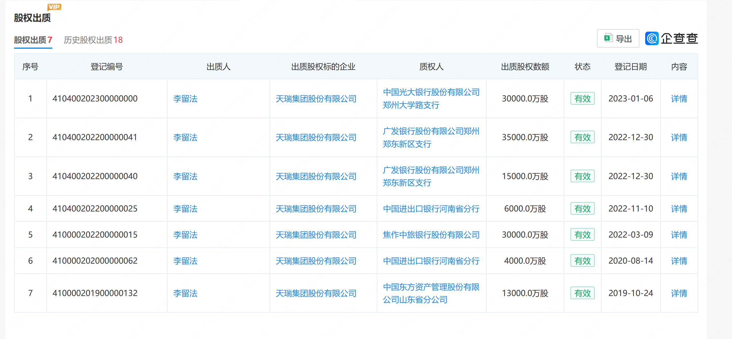The image size is (732, 339).
Task: Click the VIP badge icon
Action: [x=54, y=7]
